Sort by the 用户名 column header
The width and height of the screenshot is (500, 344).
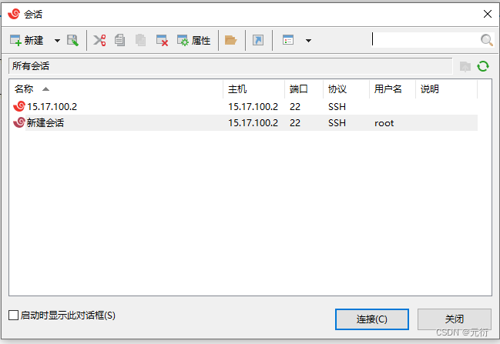pos(393,89)
